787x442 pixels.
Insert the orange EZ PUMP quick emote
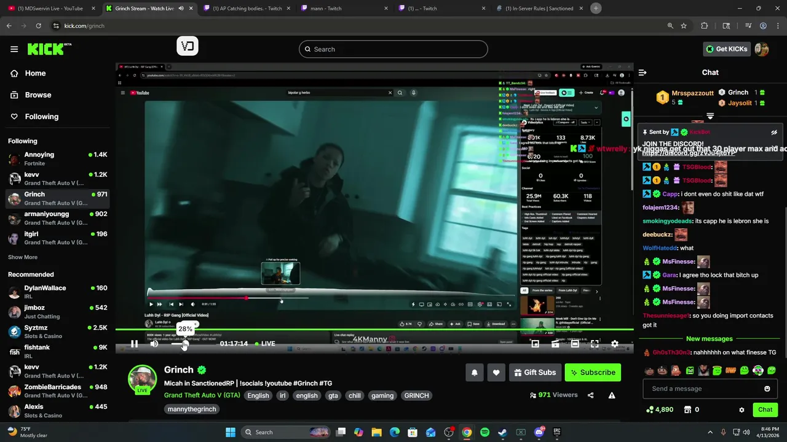tap(731, 370)
